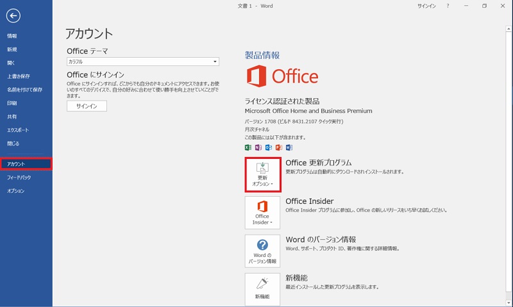This screenshot has width=513, height=307.
Task: Click the Office Insider heading text
Action: (310, 201)
